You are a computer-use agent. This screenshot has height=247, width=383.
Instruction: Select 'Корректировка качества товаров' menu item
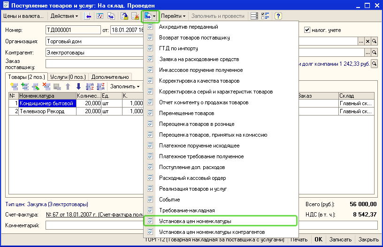pyautogui.click(x=221, y=81)
